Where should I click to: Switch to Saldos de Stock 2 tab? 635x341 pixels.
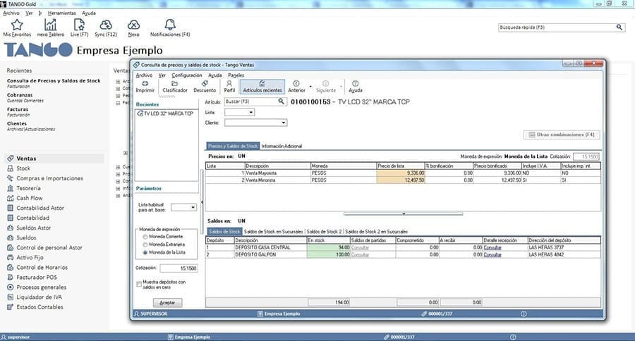click(324, 232)
